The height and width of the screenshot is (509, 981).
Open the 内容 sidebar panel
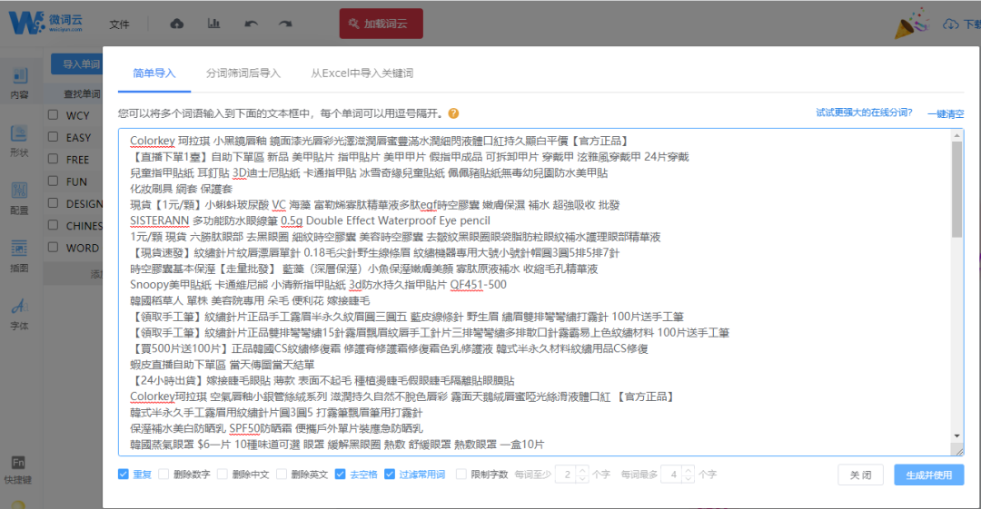pyautogui.click(x=19, y=83)
